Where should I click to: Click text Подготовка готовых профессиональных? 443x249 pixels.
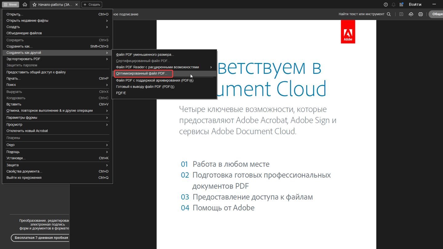261,175
